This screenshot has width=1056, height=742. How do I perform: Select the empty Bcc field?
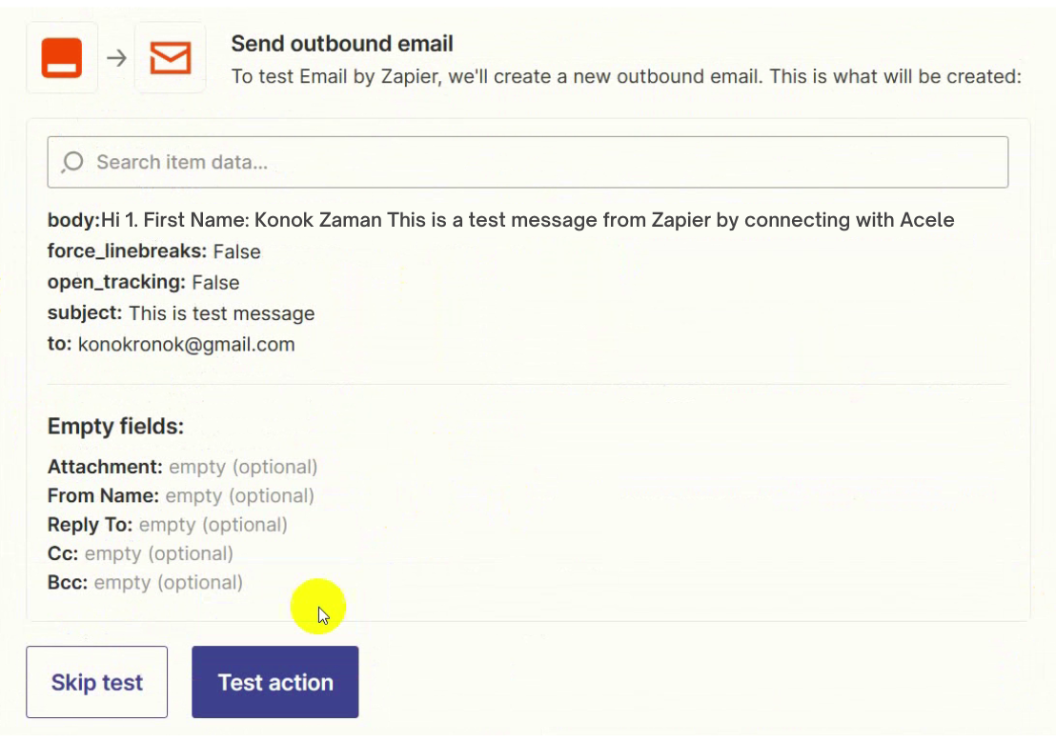145,582
